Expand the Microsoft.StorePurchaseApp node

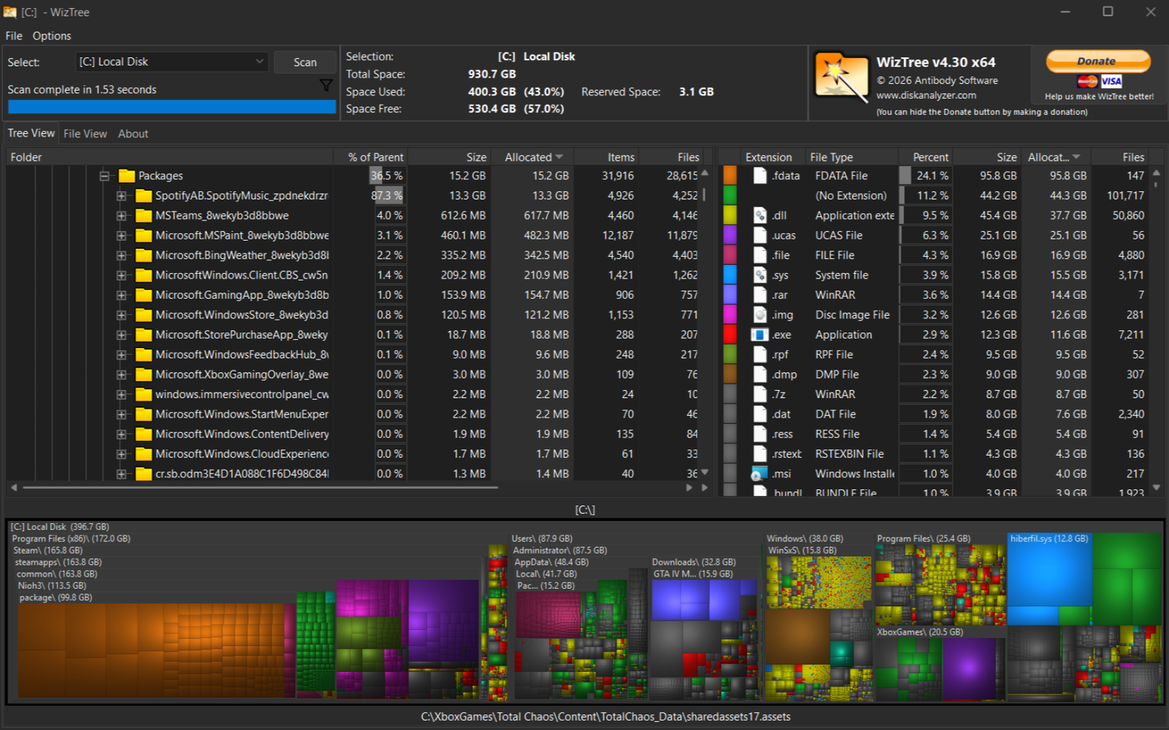coord(121,335)
